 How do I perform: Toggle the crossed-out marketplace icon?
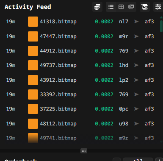(145, 7)
